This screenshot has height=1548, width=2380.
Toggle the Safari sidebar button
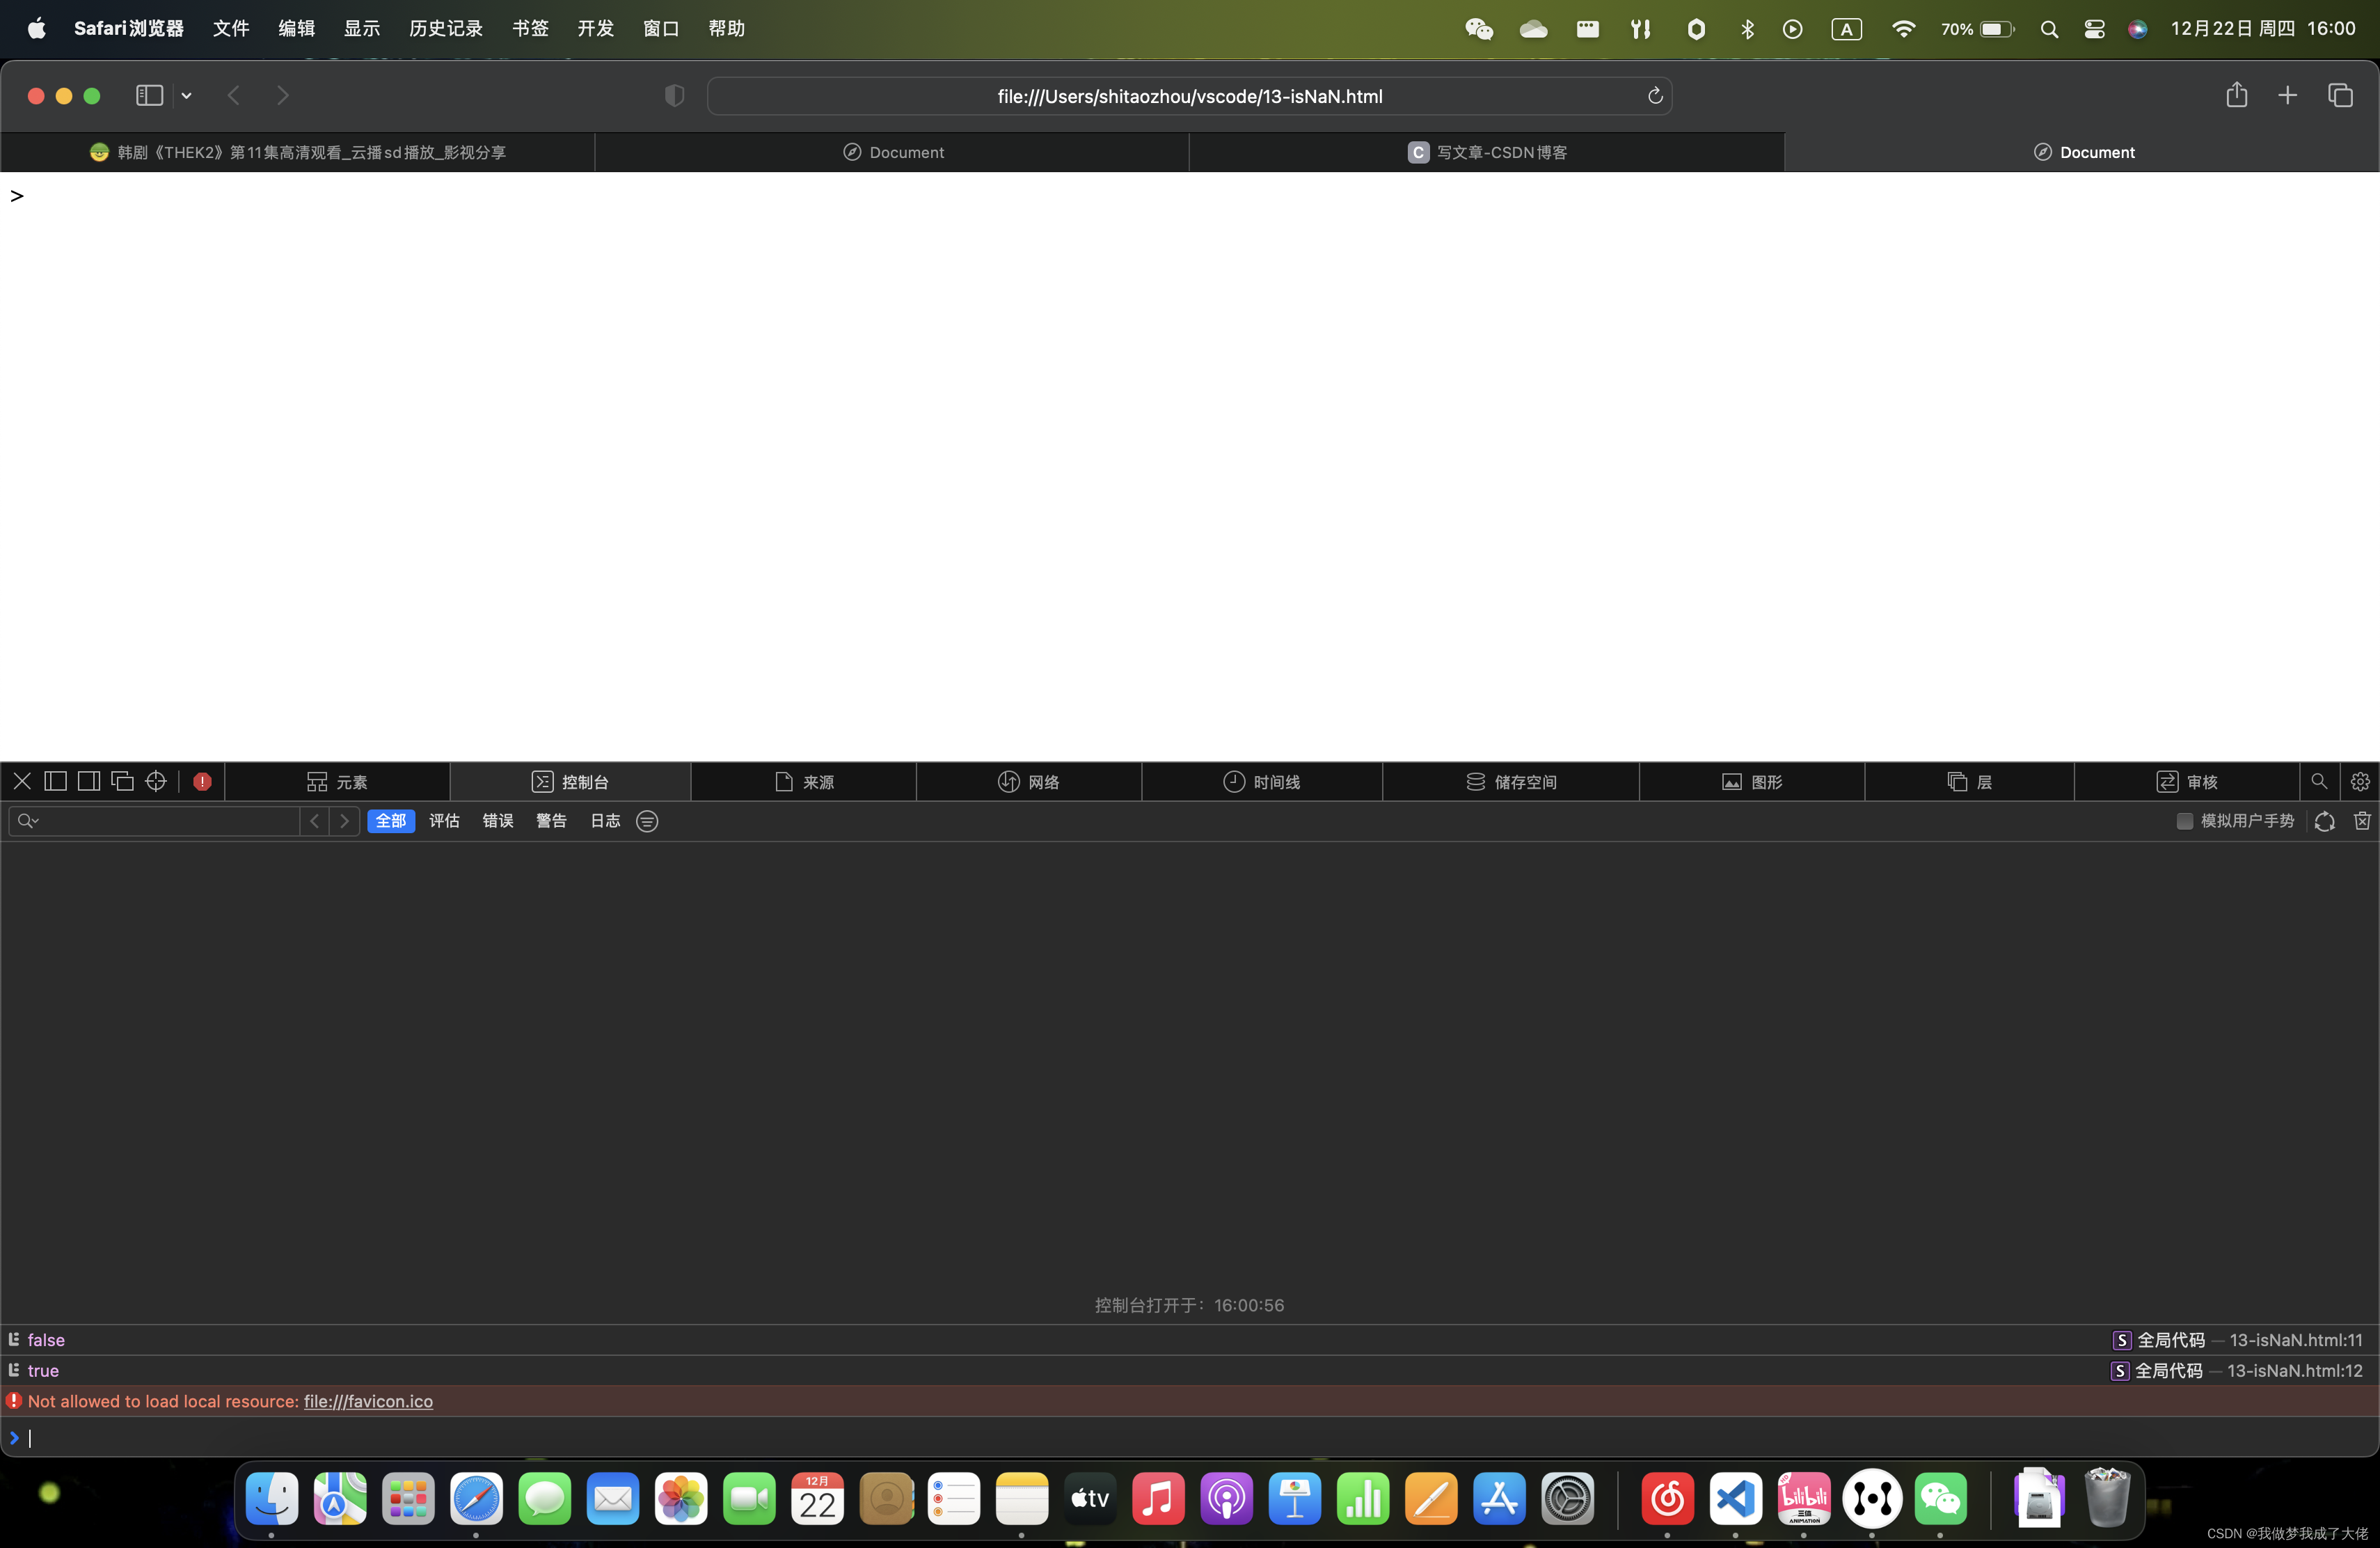149,95
